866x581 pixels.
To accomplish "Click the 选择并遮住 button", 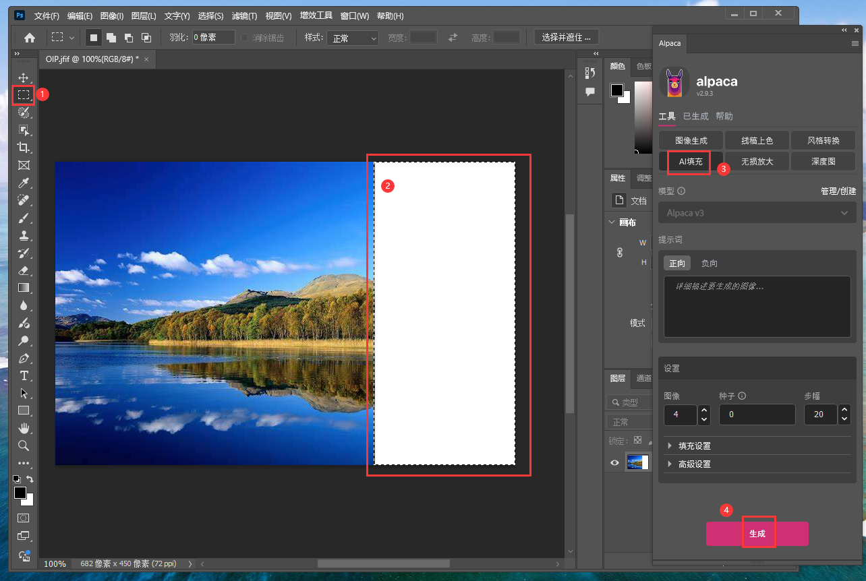I will (x=566, y=38).
